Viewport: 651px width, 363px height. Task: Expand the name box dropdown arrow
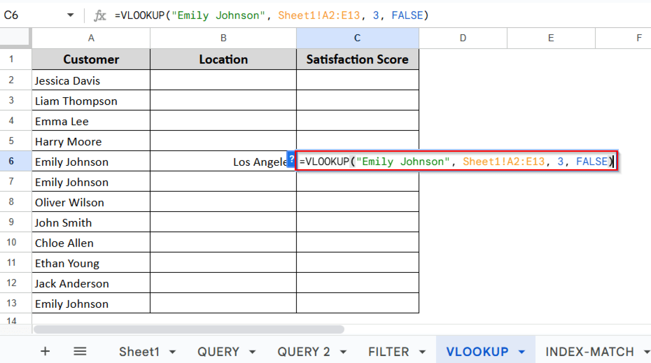click(70, 15)
